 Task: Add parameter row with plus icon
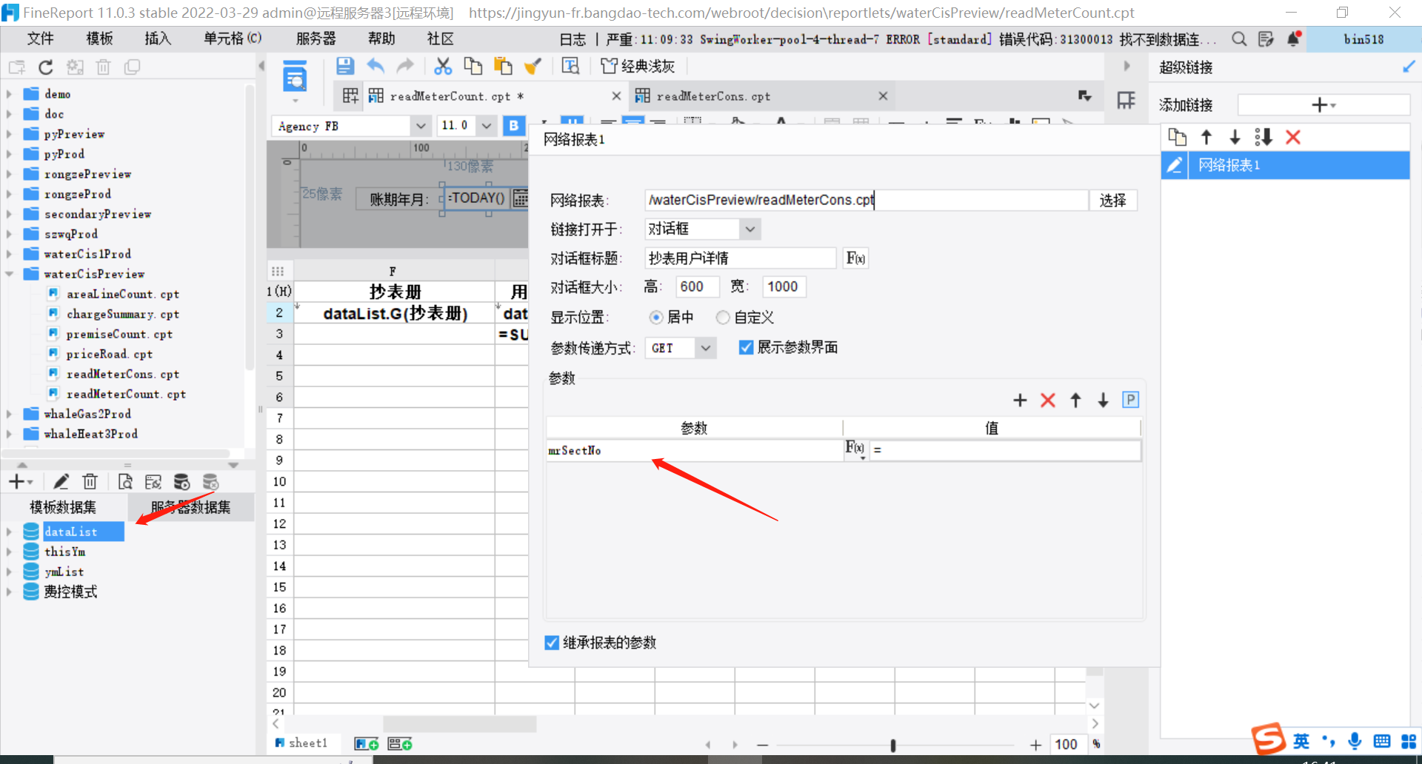pos(1020,401)
